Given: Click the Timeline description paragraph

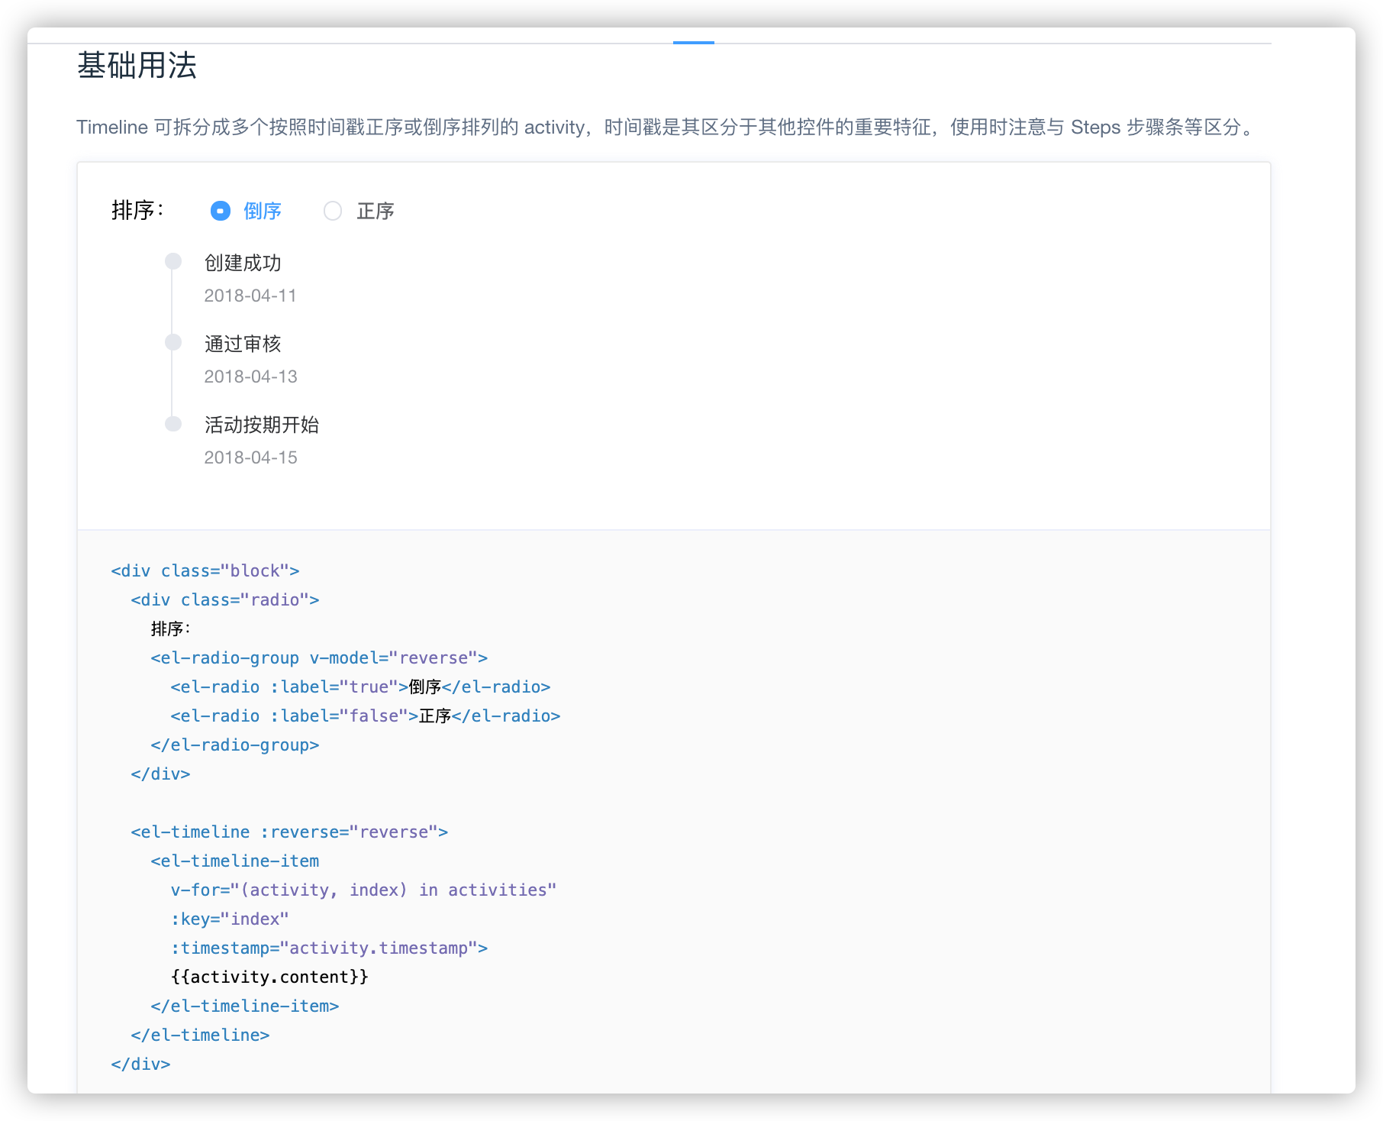Looking at the screenshot, I should click(666, 127).
